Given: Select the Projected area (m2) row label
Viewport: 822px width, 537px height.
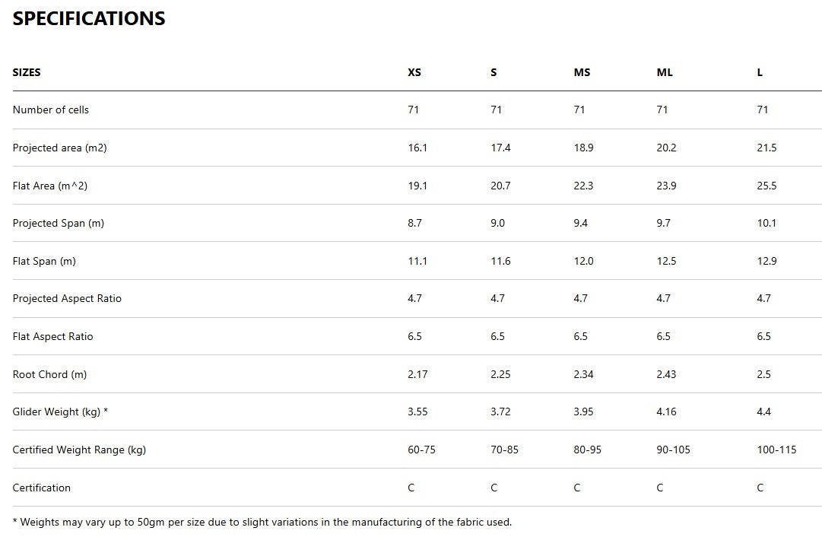Looking at the screenshot, I should (60, 148).
